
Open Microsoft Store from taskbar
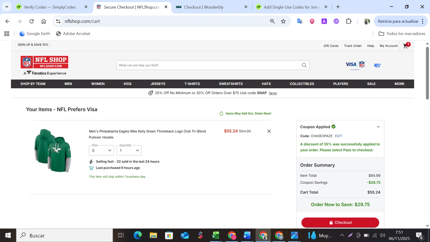coord(169,235)
